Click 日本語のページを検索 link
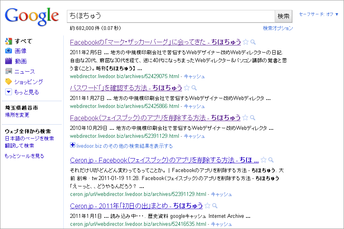Screen dimensions: 344x229 29,139
